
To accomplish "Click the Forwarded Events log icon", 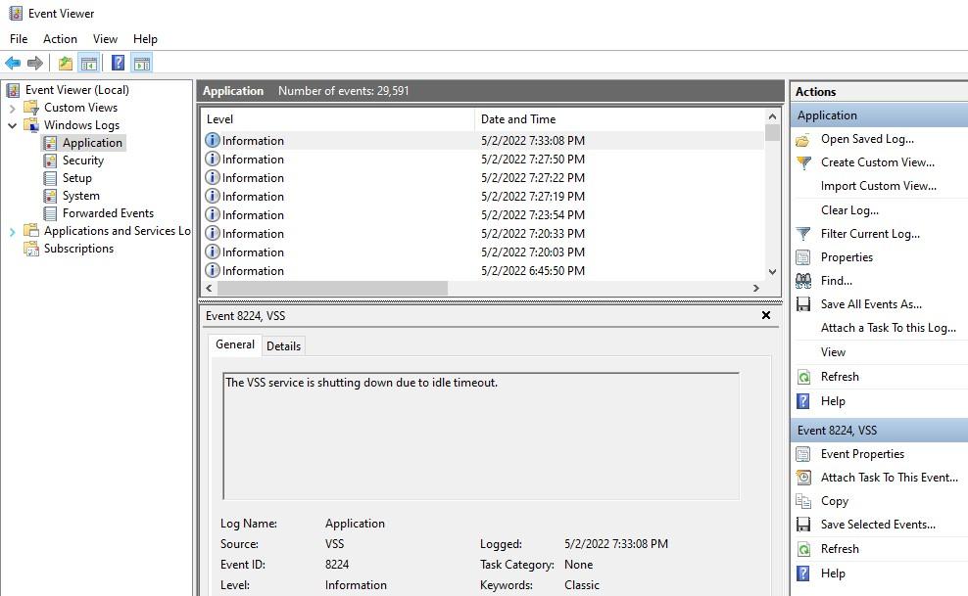I will click(50, 213).
